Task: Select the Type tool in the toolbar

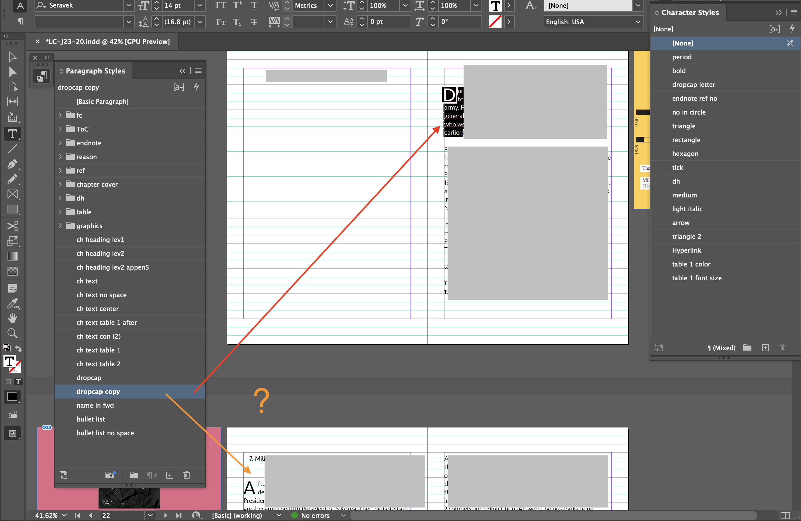Action: (13, 134)
